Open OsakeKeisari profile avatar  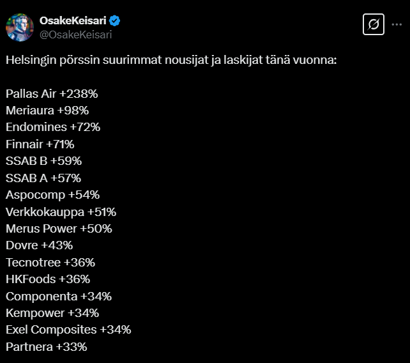point(20,27)
